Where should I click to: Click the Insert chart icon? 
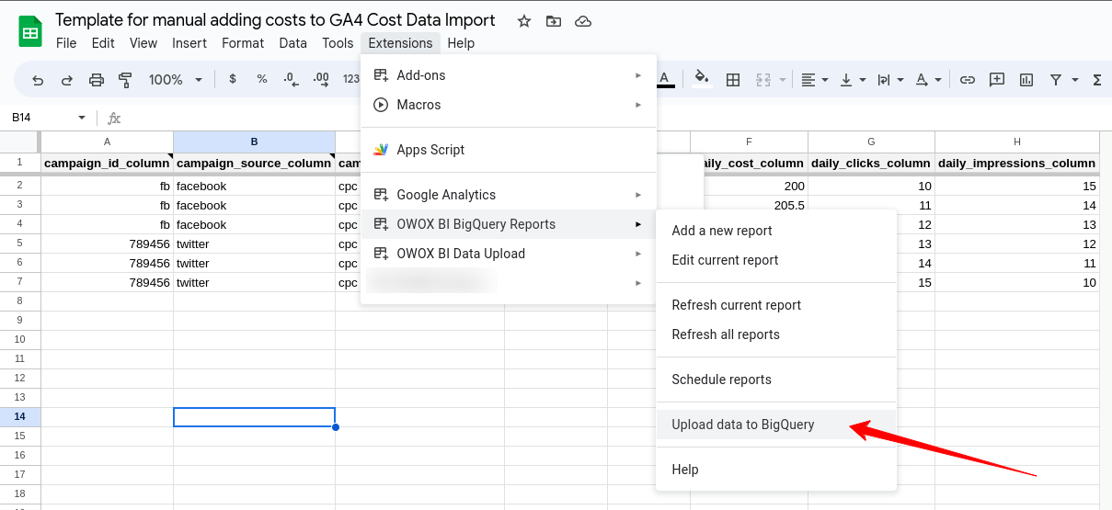1026,80
